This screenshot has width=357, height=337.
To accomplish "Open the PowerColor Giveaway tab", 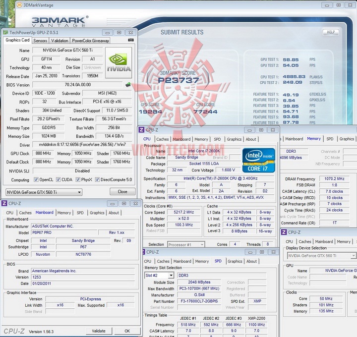I will click(90, 41).
